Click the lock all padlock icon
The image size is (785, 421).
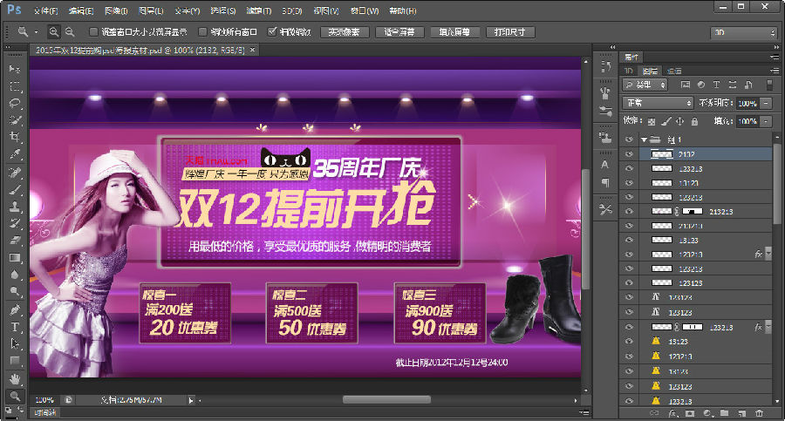[x=694, y=121]
